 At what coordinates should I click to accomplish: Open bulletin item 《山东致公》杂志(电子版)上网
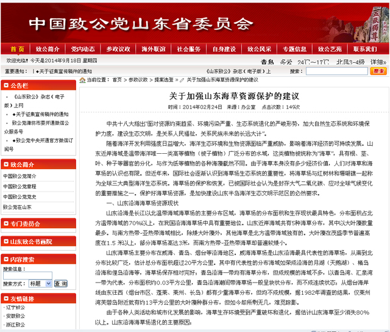click(34, 101)
